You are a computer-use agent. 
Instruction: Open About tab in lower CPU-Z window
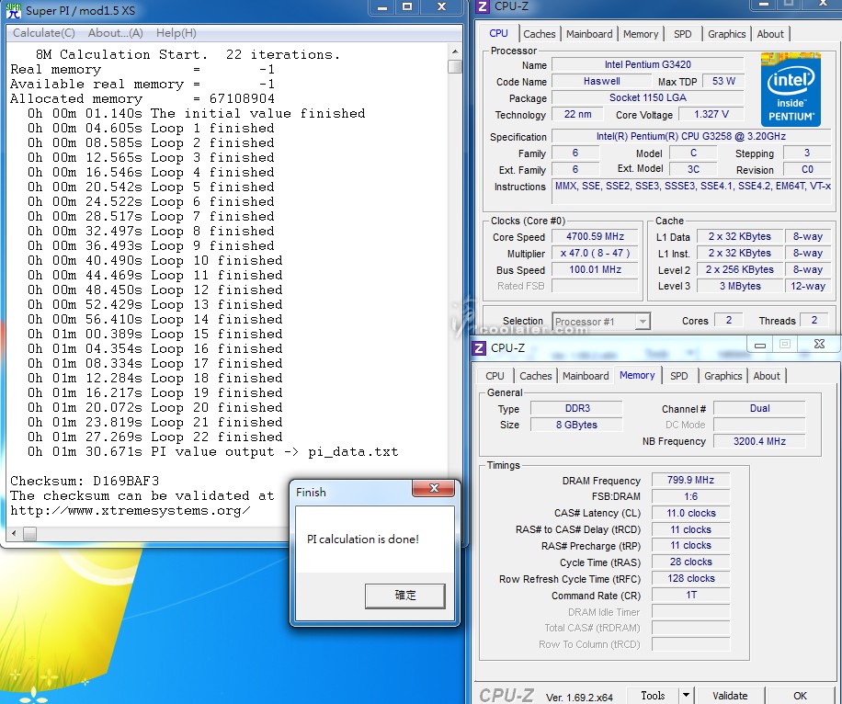point(767,376)
